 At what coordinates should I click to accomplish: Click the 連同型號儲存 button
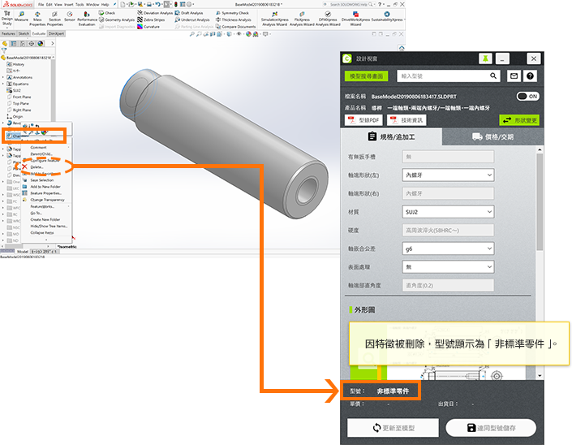click(492, 427)
